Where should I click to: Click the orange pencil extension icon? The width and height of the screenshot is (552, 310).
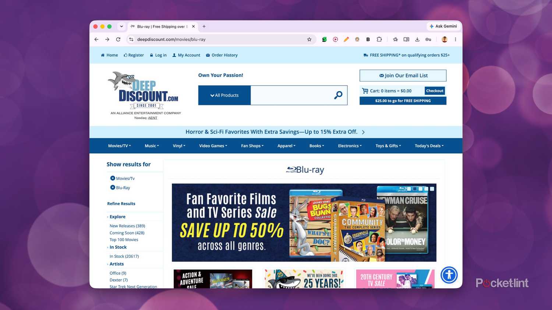point(346,39)
